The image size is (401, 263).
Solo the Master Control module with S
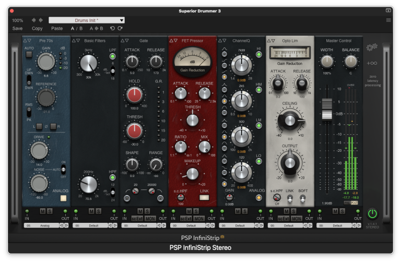[x=342, y=211]
